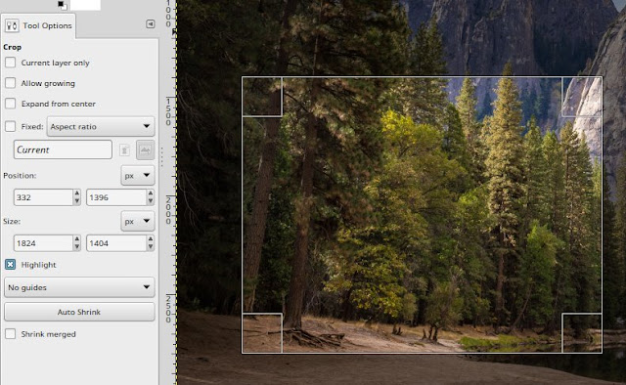Image resolution: width=626 pixels, height=385 pixels.
Task: Click the bottom-left crop corner handle
Action: 262,333
